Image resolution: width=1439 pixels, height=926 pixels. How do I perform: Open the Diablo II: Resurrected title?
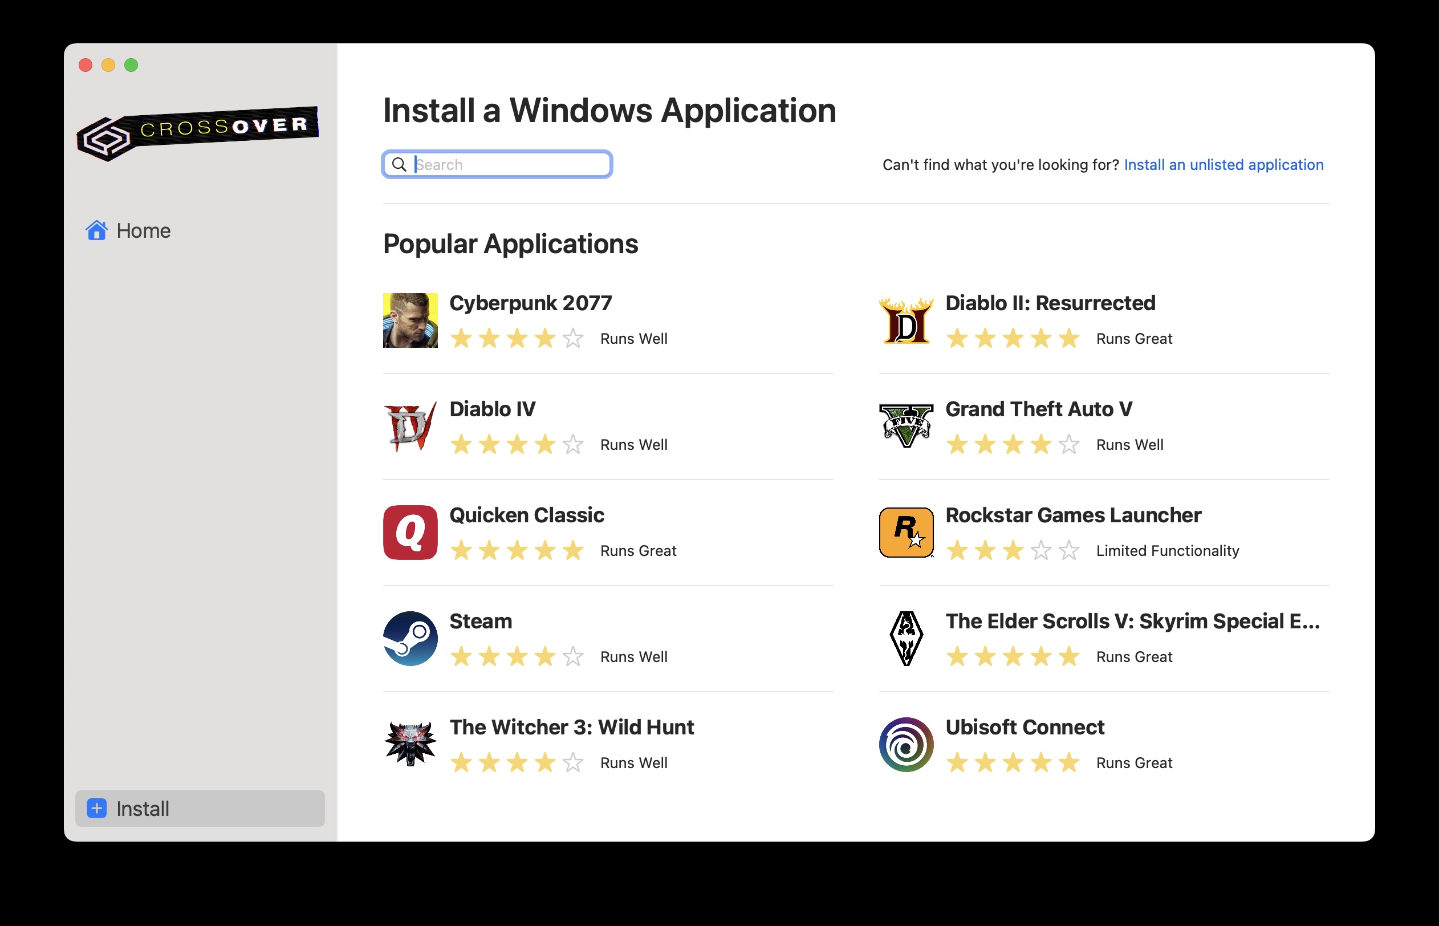tap(1050, 303)
